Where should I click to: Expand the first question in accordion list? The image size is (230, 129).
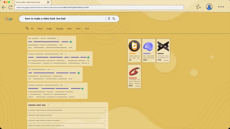[67, 110]
